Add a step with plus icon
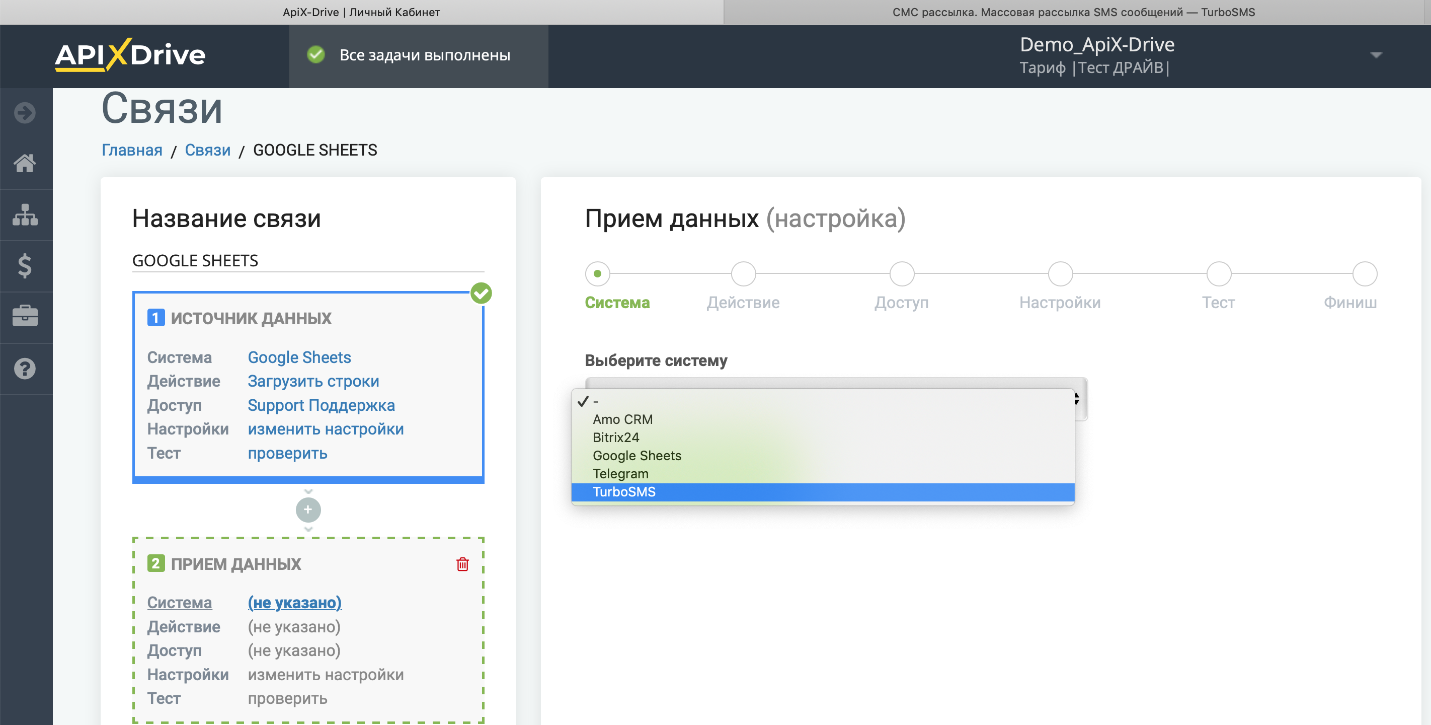1431x725 pixels. (308, 510)
